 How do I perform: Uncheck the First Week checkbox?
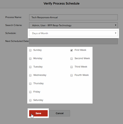(71, 50)
